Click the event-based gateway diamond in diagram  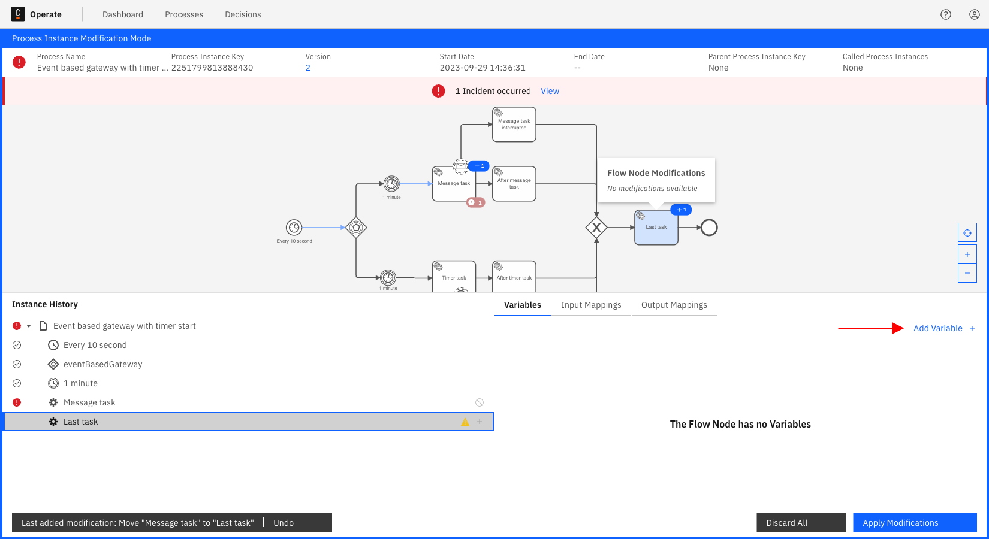point(356,228)
